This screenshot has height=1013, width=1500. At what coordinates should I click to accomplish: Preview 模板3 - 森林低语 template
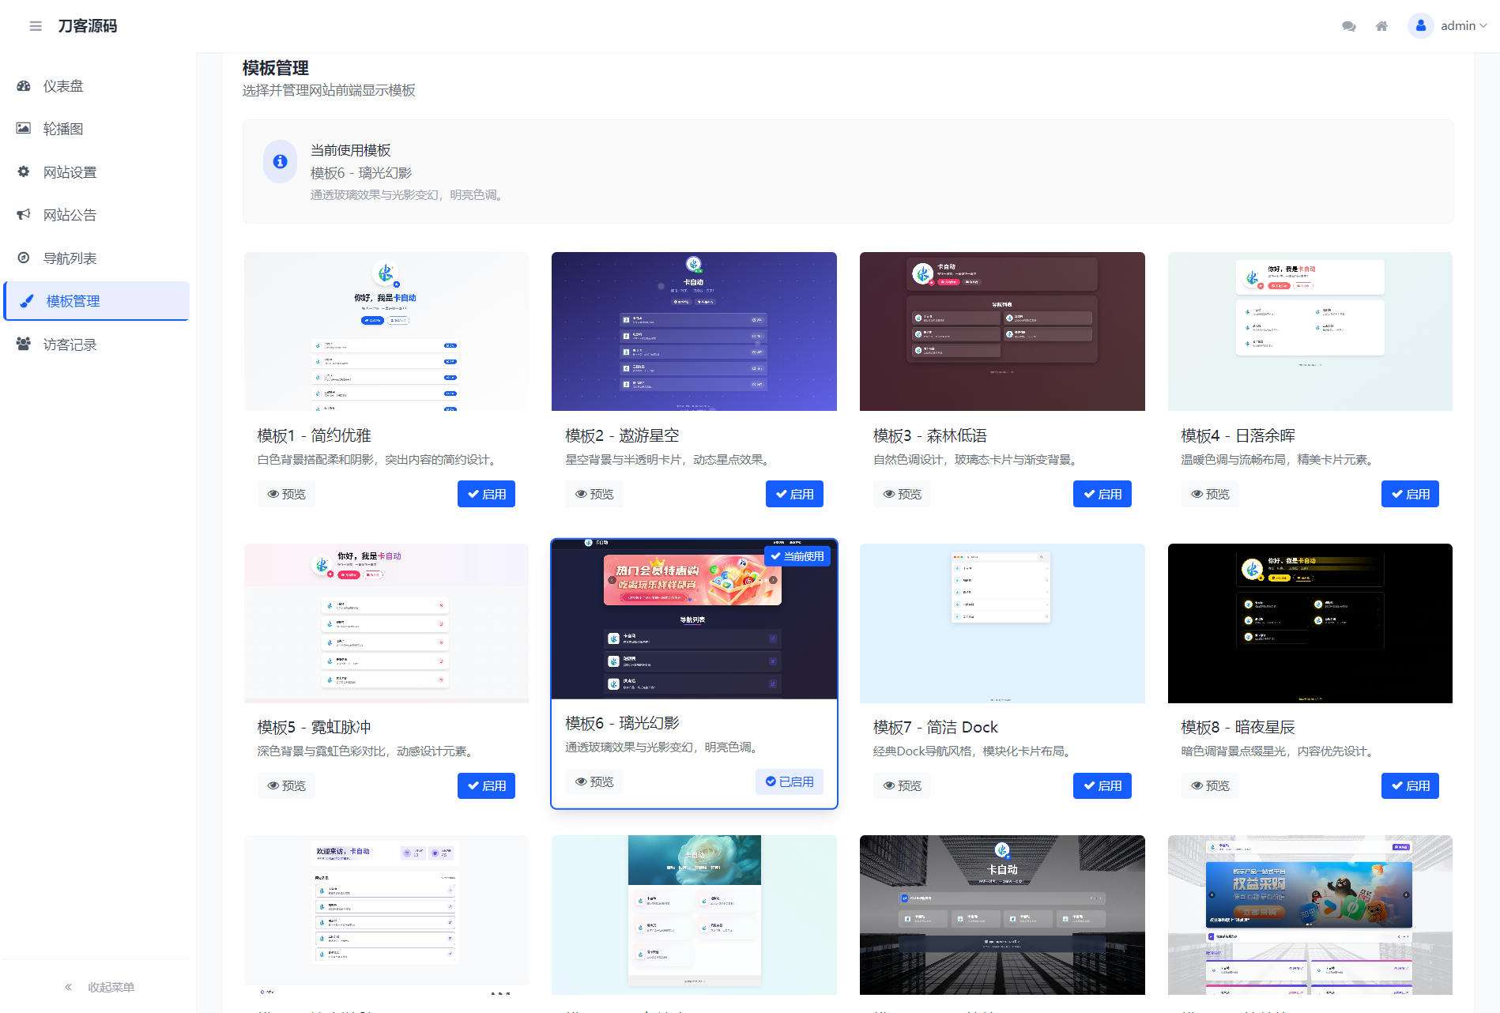point(902,493)
